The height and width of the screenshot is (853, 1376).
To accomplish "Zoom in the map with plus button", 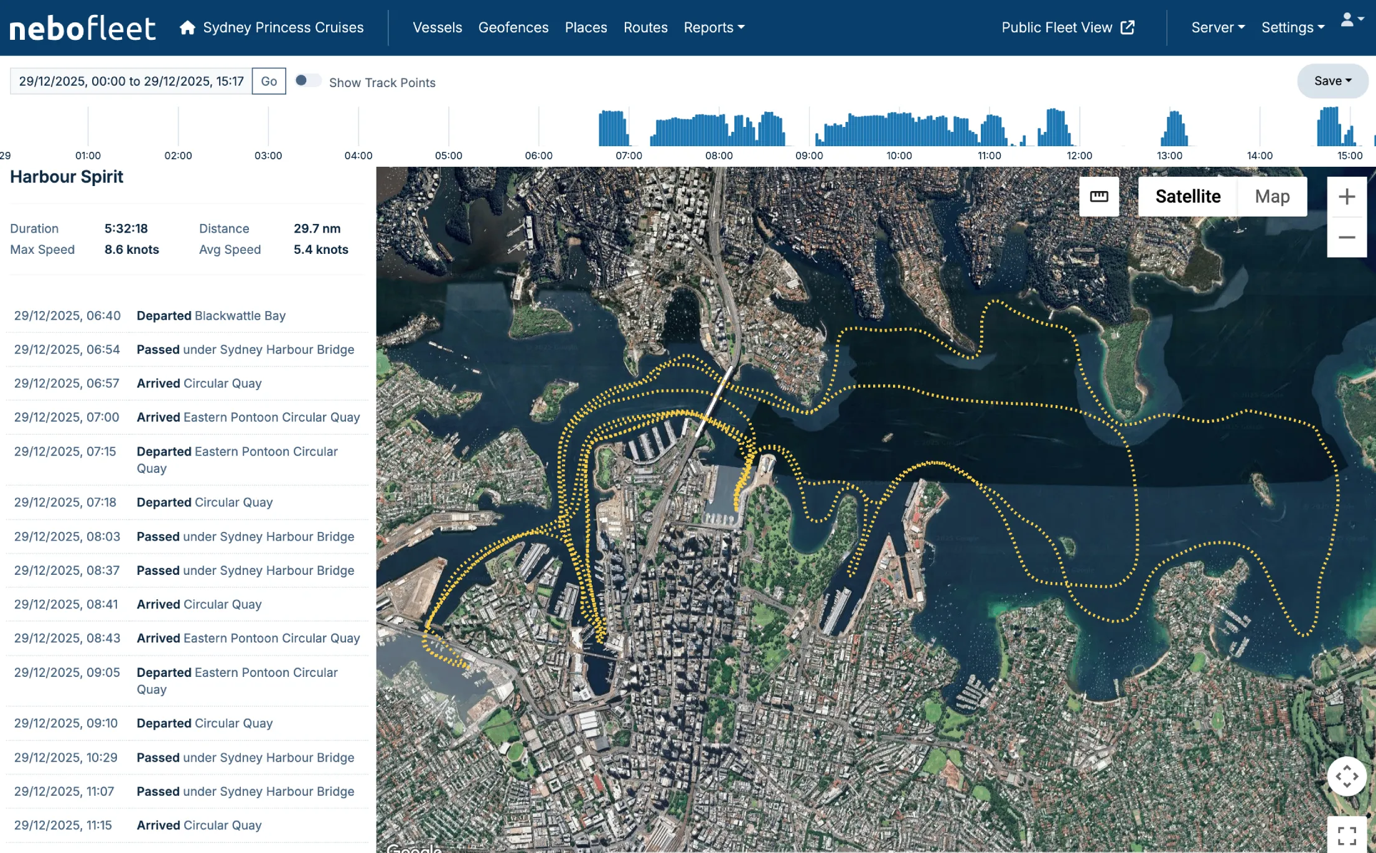I will click(x=1346, y=197).
